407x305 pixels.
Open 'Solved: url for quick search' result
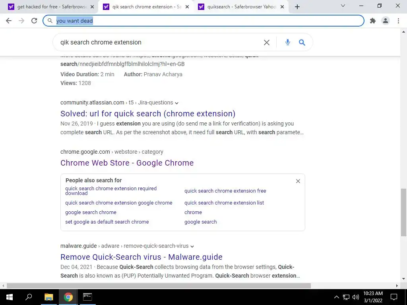(148, 114)
